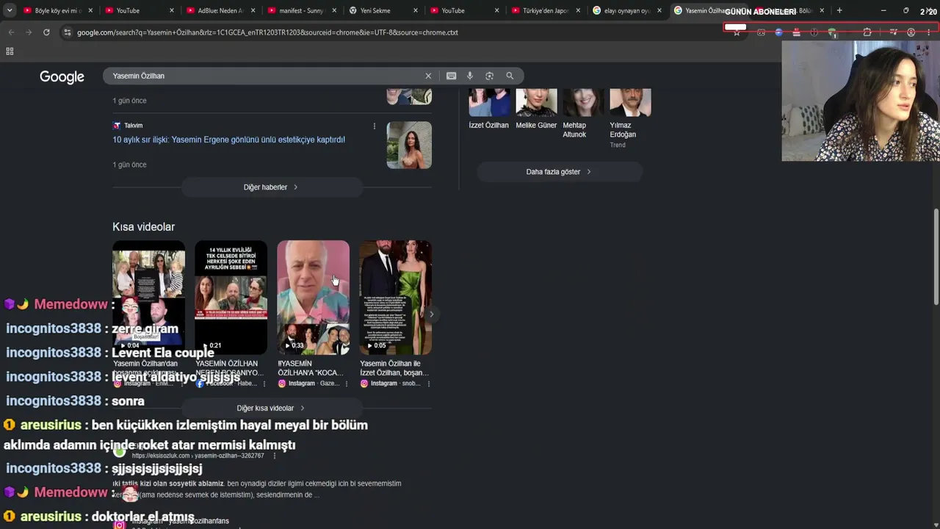
Task: Search by image with Google Lens
Action: pos(490,76)
